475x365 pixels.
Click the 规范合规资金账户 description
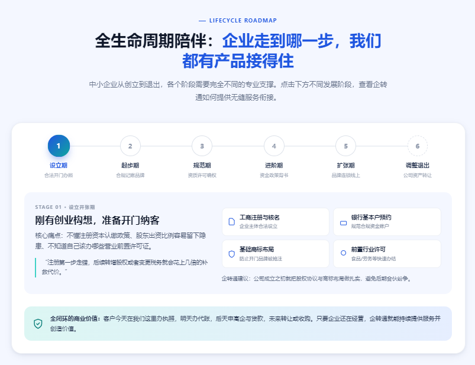point(370,226)
